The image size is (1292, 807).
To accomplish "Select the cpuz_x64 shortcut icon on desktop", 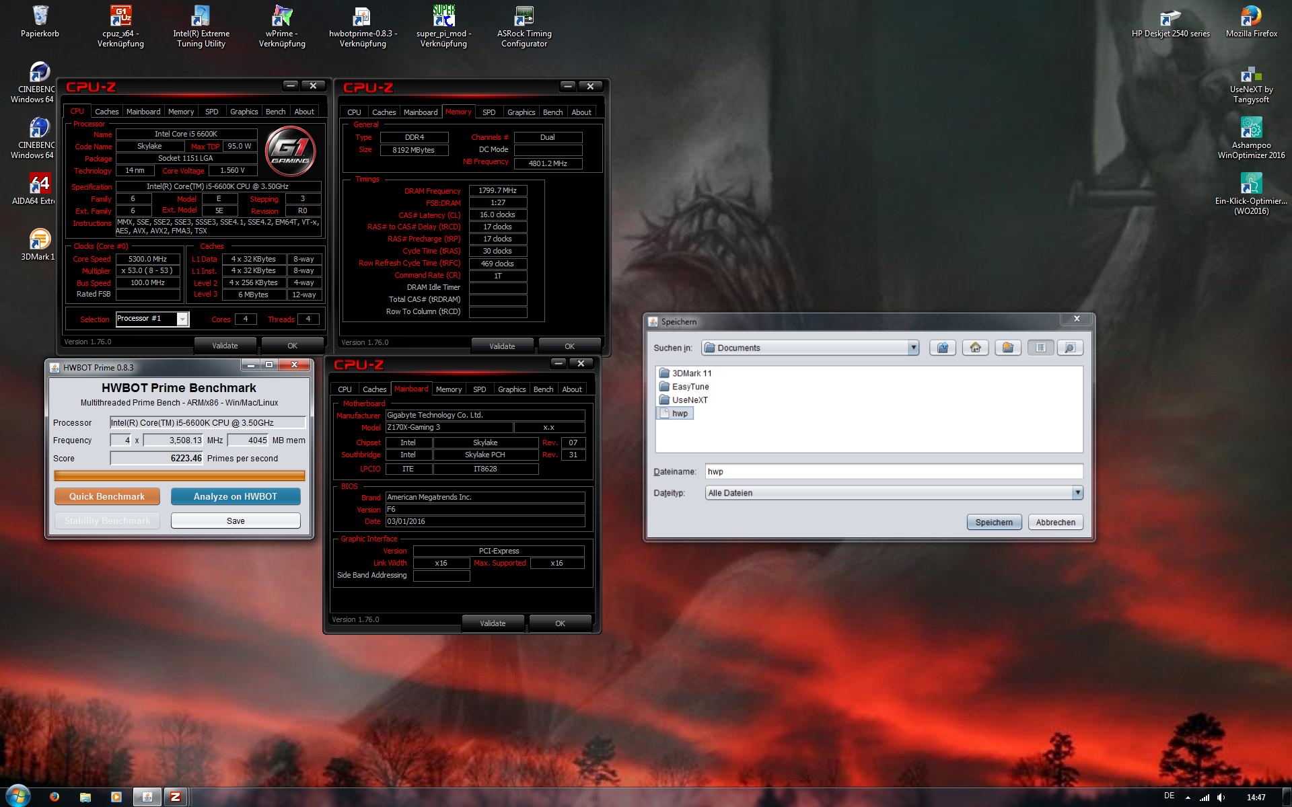I will [120, 27].
